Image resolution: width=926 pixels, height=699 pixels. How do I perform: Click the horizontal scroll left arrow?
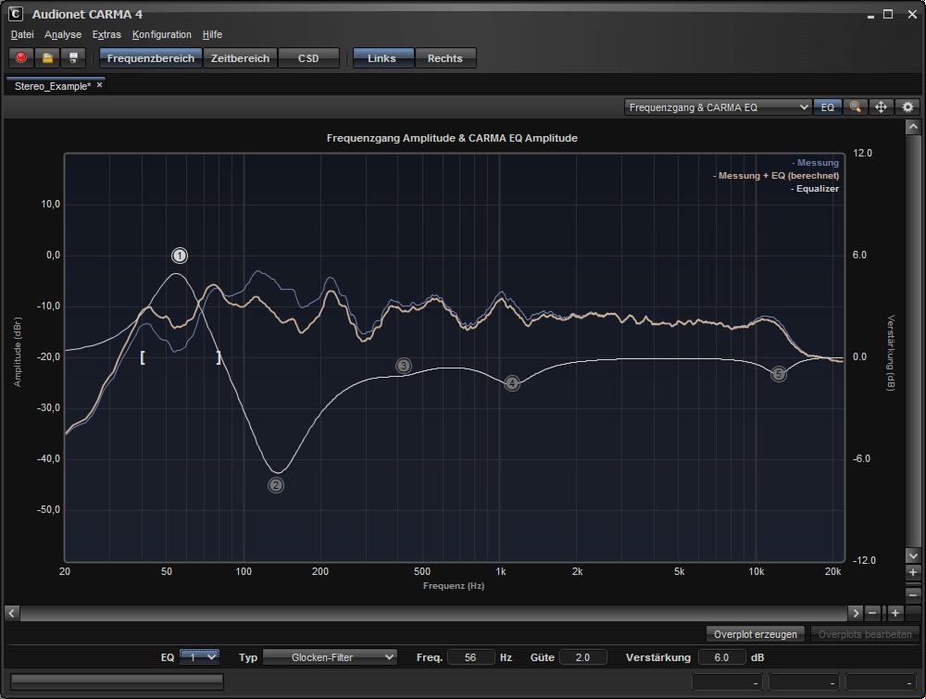[12, 613]
